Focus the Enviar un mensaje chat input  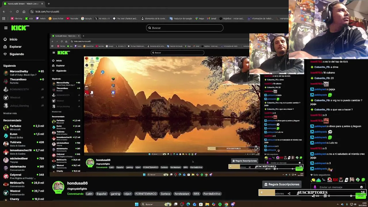(338, 187)
